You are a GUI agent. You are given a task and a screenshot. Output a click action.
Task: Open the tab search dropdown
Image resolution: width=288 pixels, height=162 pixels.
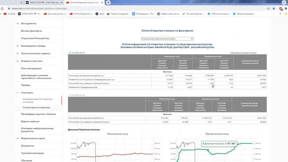(x=284, y=2)
